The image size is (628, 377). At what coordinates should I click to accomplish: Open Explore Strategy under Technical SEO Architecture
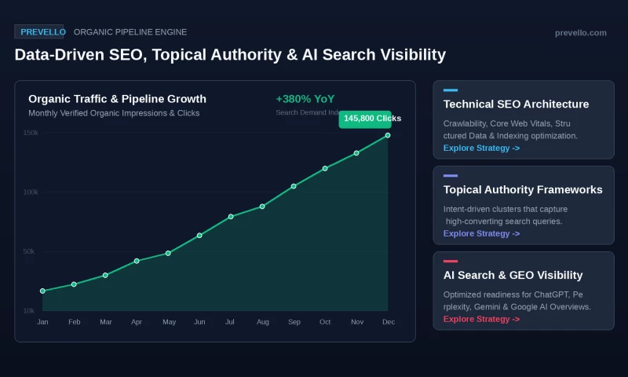(481, 148)
